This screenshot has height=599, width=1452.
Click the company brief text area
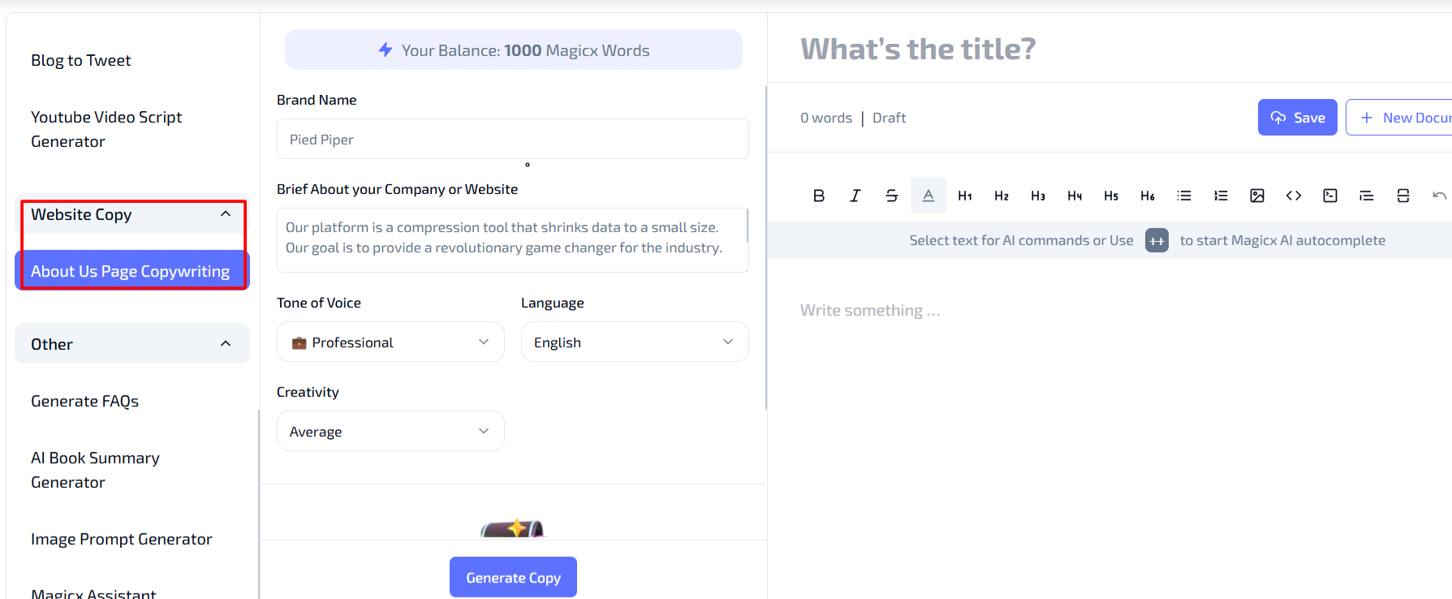tap(512, 239)
